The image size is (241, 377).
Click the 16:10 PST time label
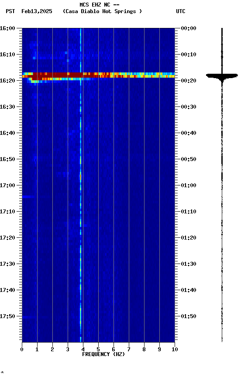click(x=7, y=55)
